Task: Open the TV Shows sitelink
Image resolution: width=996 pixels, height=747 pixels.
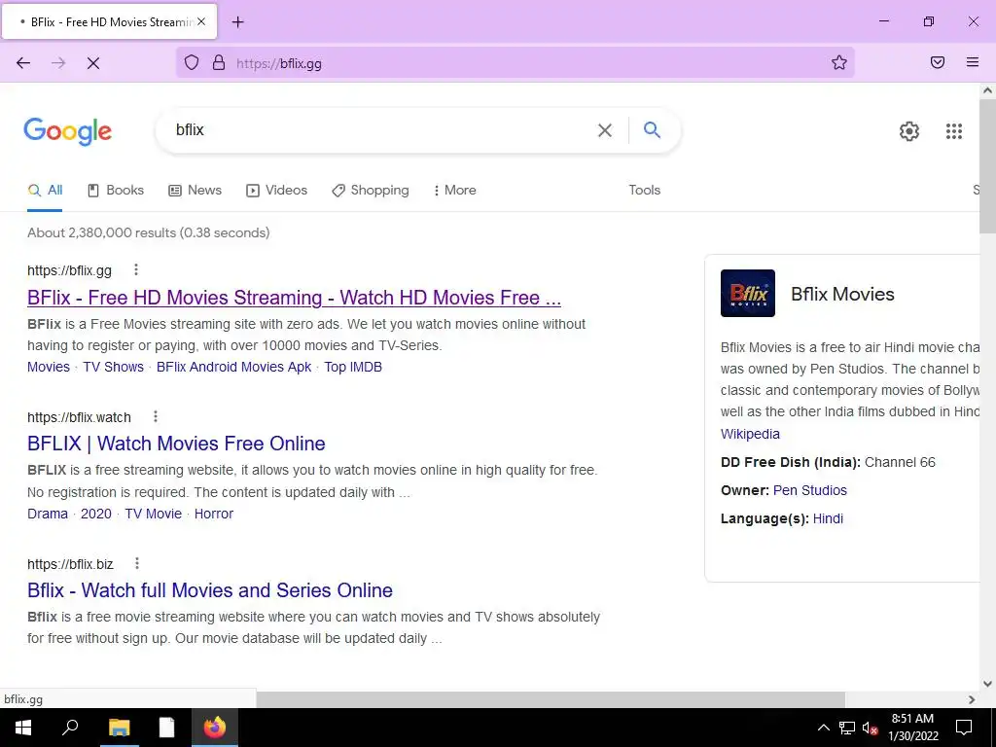Action: point(113,367)
